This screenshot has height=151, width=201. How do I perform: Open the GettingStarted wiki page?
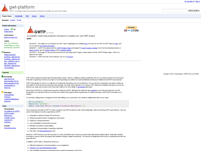click(x=9, y=95)
